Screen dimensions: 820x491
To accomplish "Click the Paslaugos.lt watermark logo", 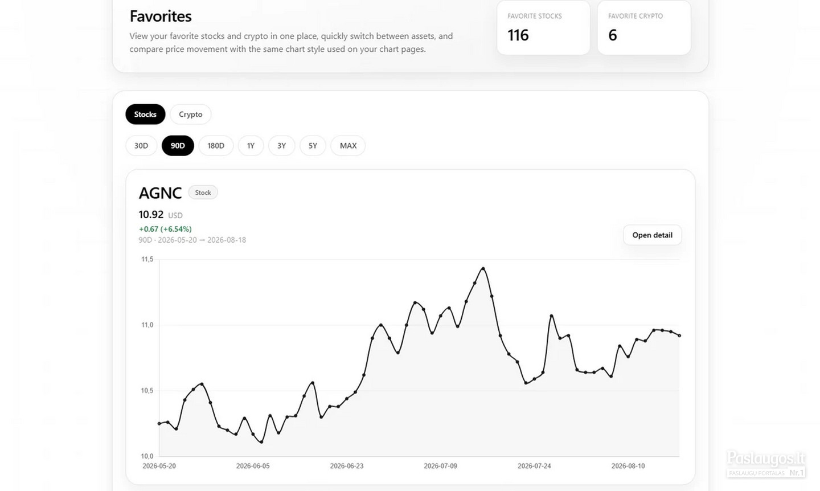I will pyautogui.click(x=766, y=463).
